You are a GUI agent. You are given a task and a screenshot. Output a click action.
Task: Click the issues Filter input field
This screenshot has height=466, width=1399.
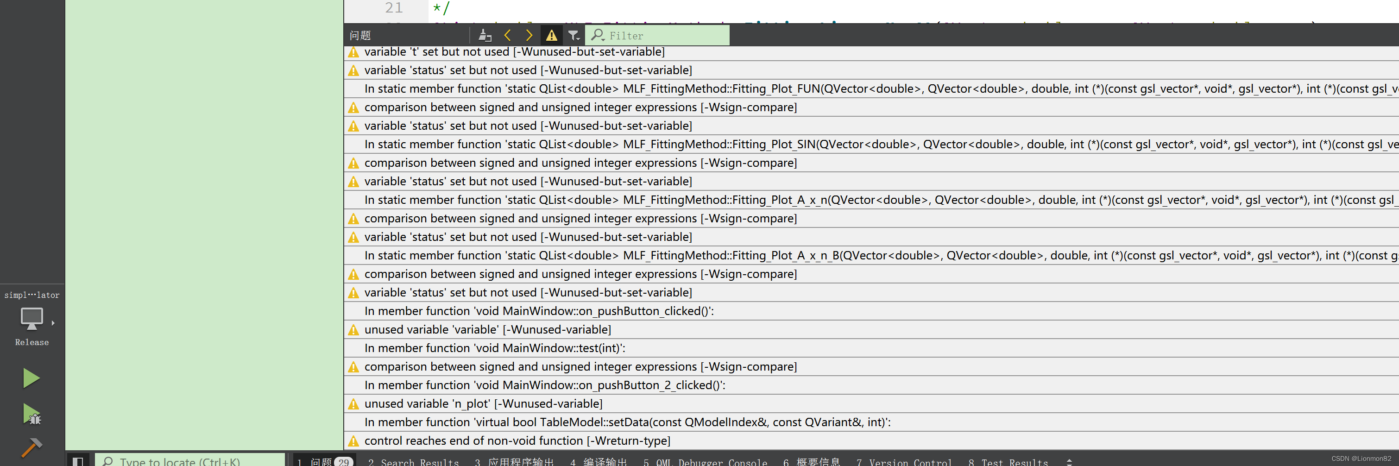point(657,35)
